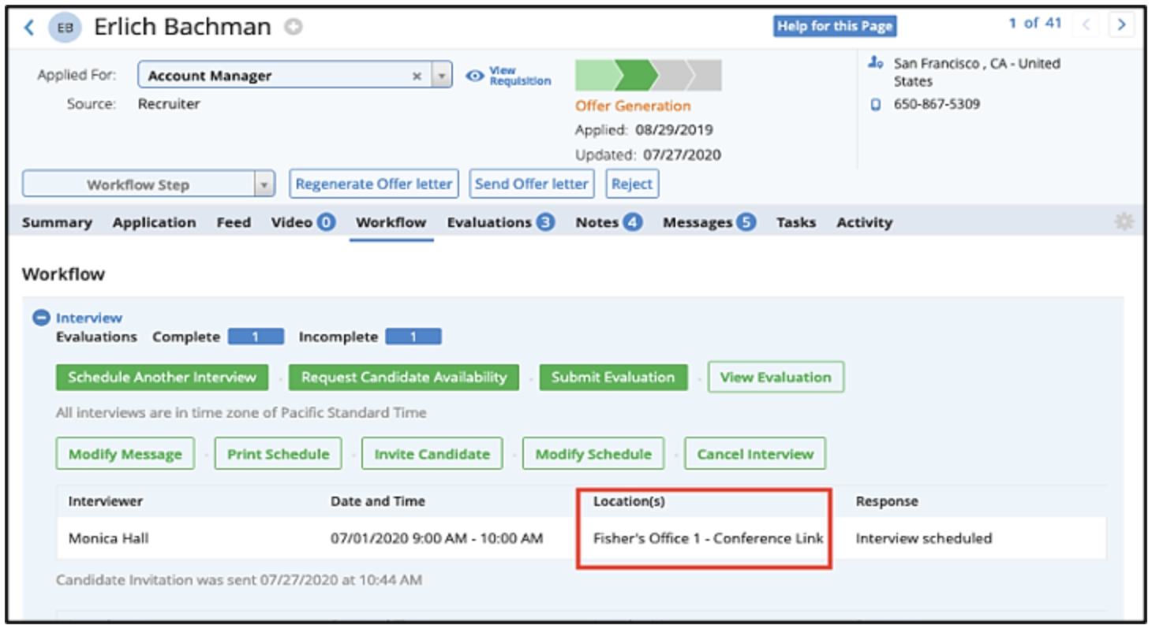Open the Activity tab
The image size is (1152, 629).
click(x=864, y=222)
